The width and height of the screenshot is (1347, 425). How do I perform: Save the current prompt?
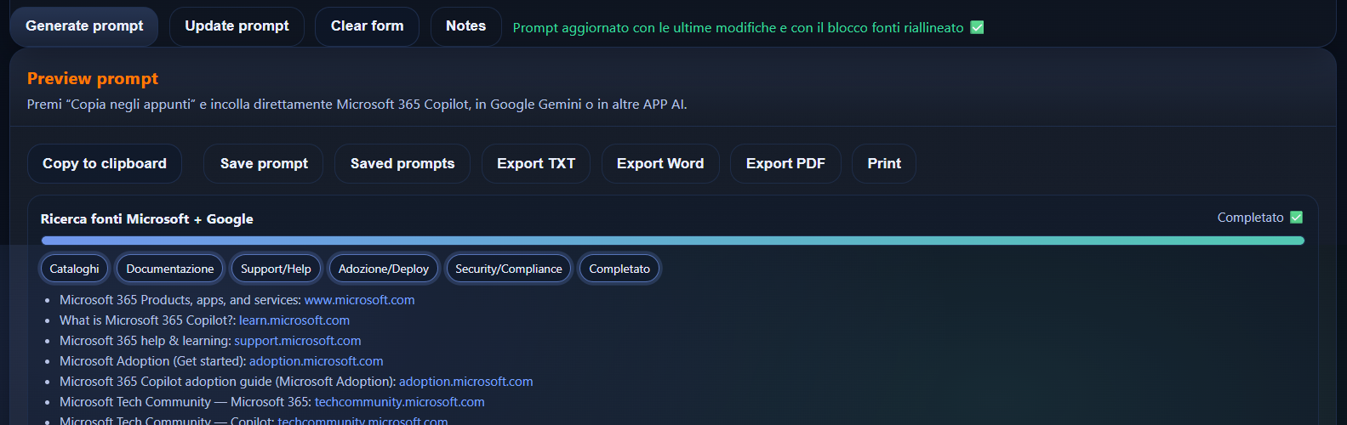264,163
